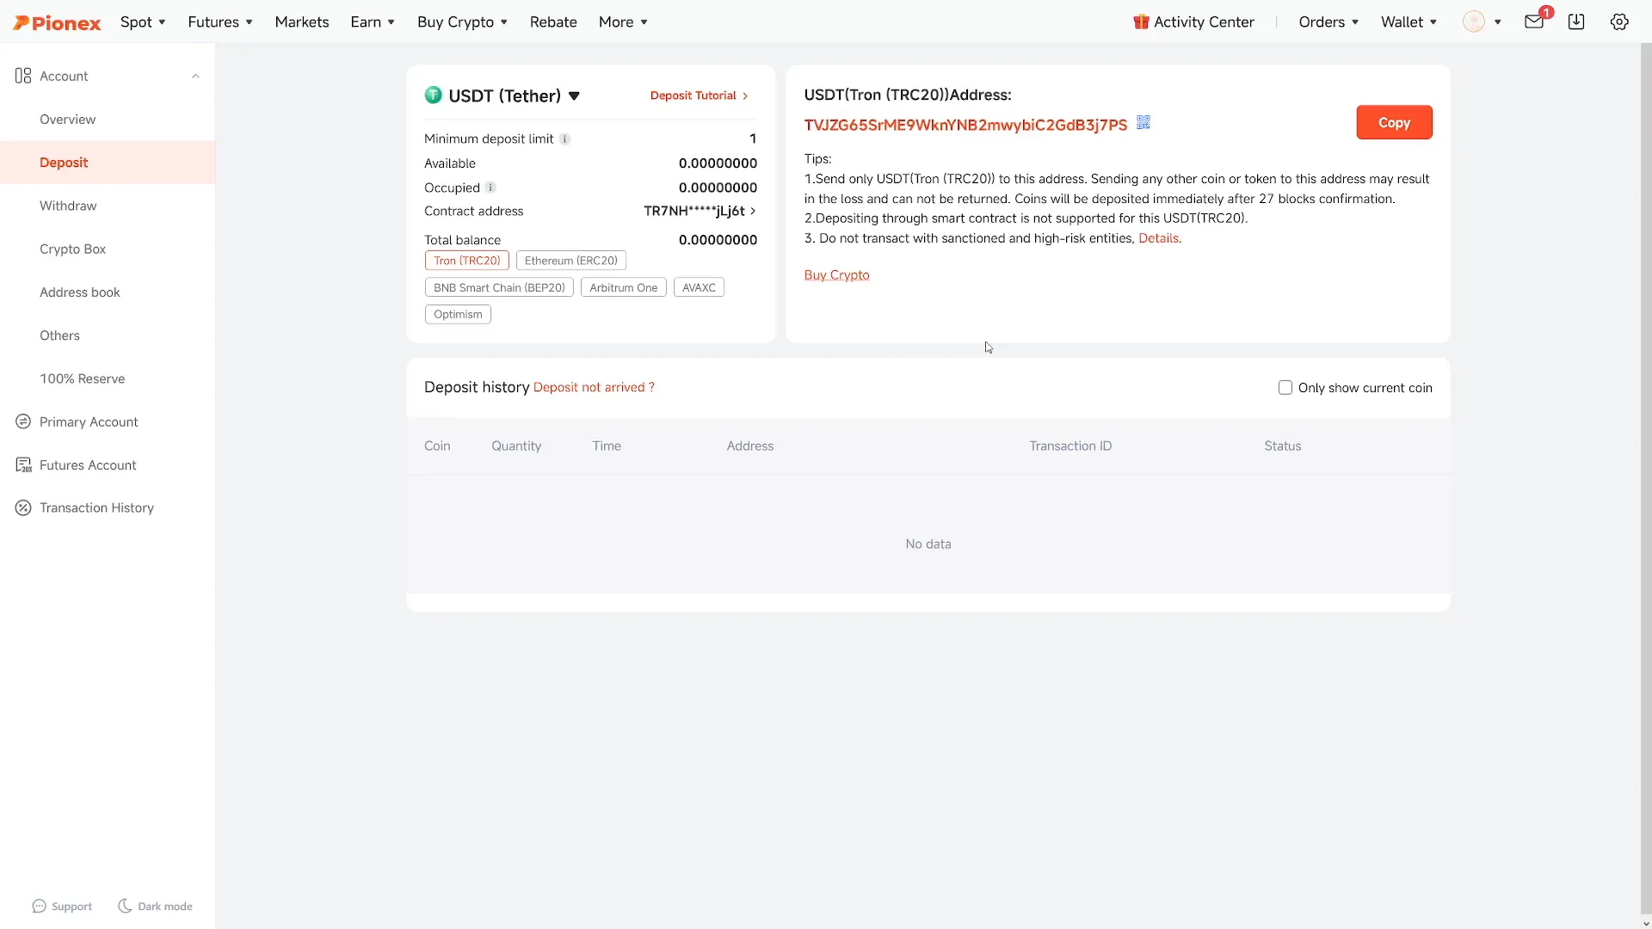
Task: Click the wallet icon in top navigation
Action: 1402,22
